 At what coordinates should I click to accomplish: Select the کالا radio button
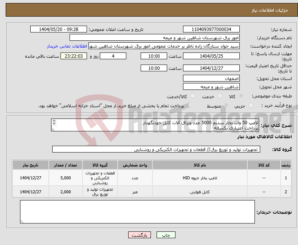point(241,96)
